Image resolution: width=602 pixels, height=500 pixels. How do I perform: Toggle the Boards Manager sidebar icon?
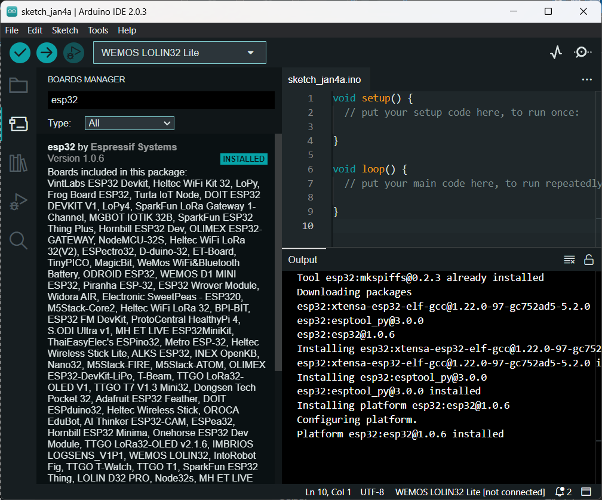click(19, 124)
